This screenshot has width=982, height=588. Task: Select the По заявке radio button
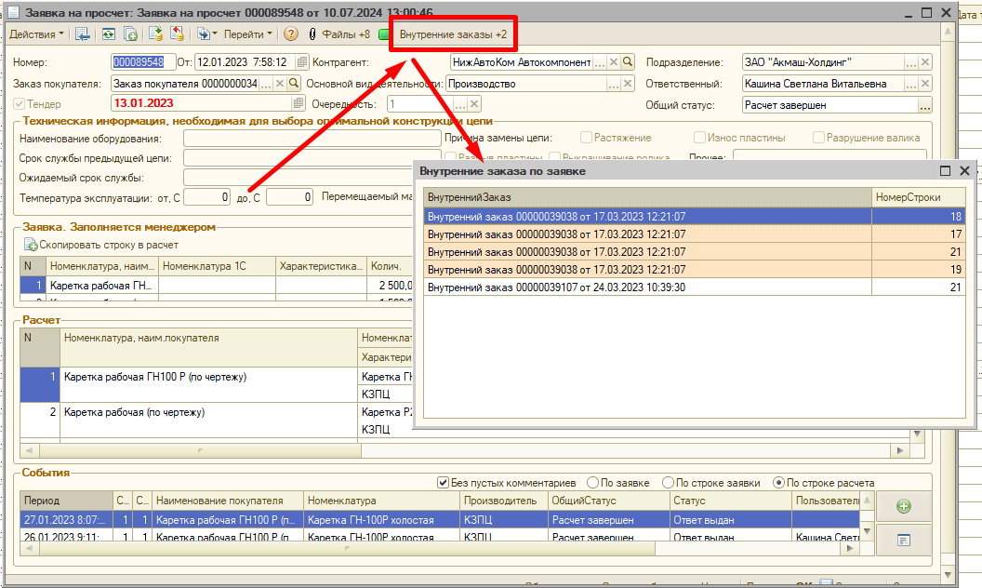(x=592, y=483)
